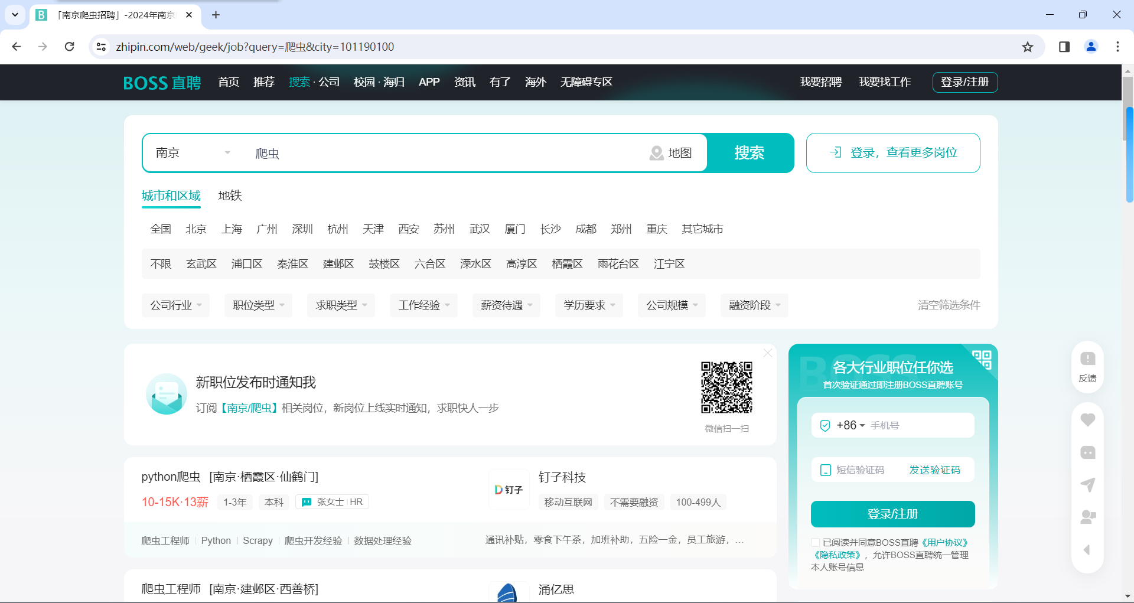The width and height of the screenshot is (1134, 603).
Task: Click the browser address bar URL
Action: (x=255, y=47)
